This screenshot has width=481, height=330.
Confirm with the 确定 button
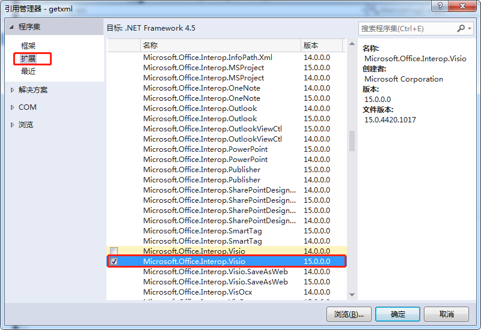[x=397, y=314]
